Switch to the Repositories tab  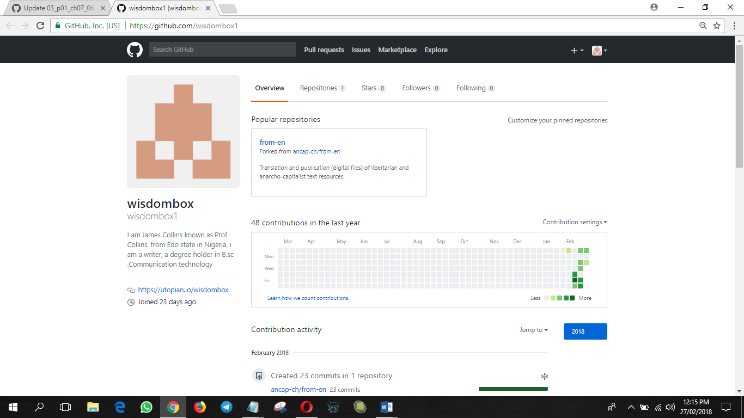coord(322,88)
